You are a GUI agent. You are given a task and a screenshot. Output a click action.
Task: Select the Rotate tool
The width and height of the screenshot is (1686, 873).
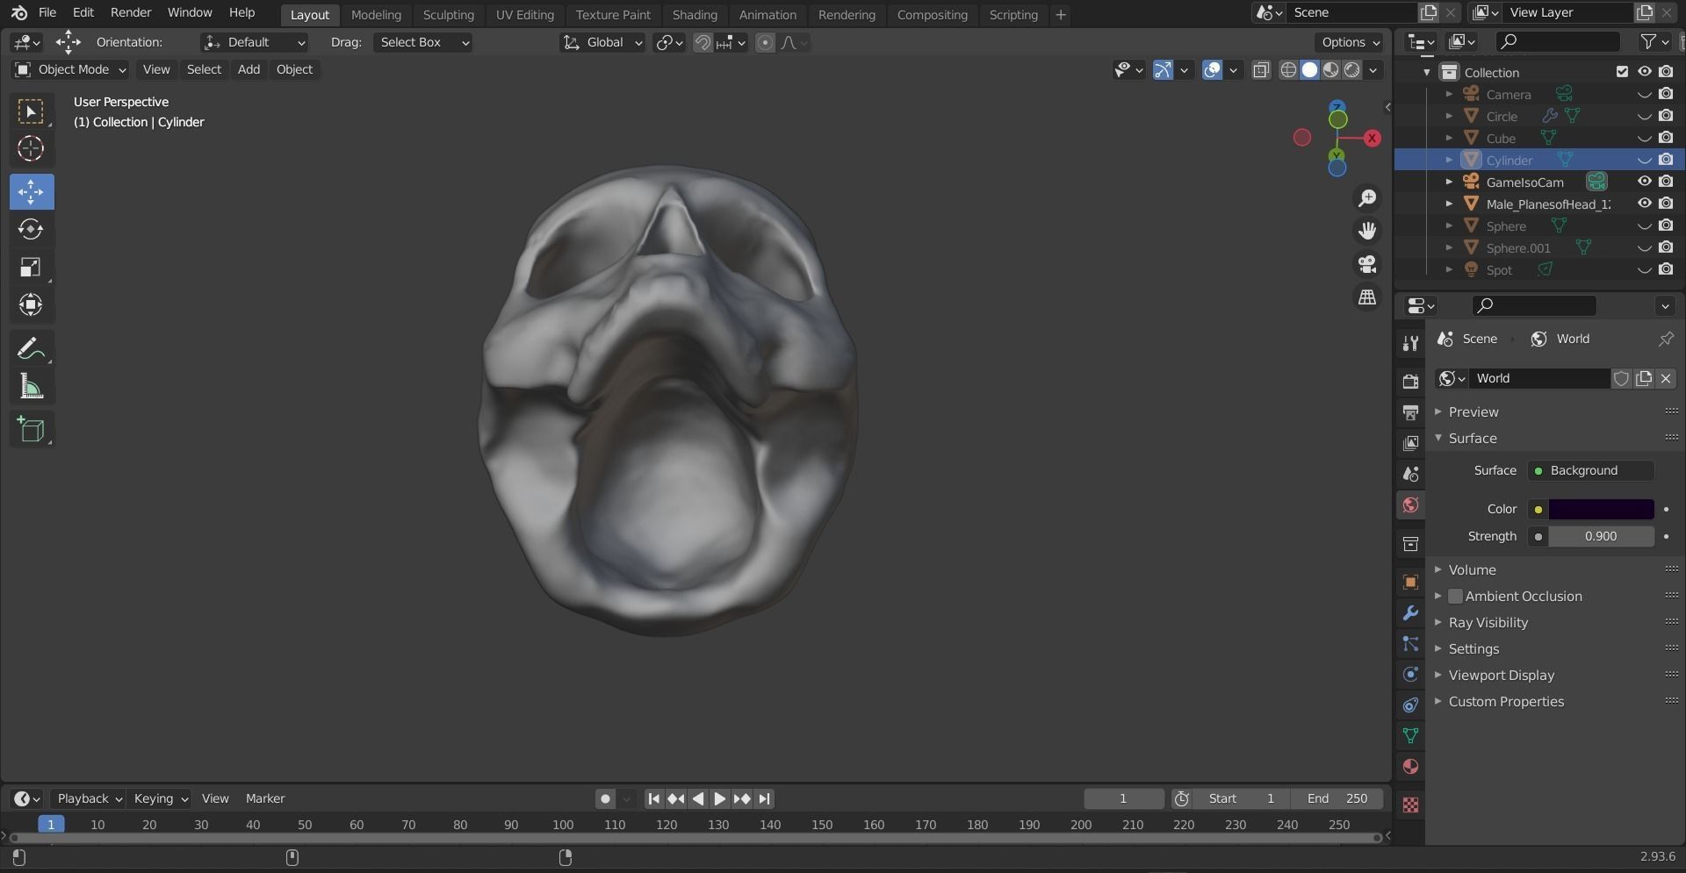click(31, 229)
